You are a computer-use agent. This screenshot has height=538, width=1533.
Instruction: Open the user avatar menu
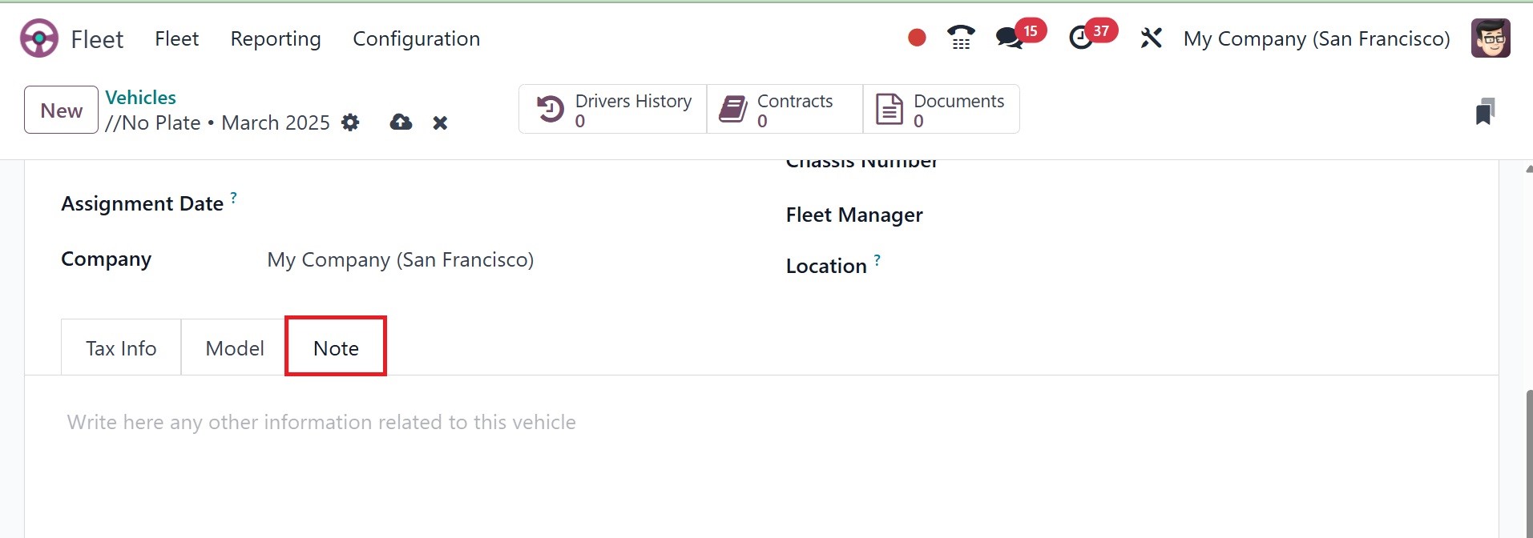[x=1491, y=38]
